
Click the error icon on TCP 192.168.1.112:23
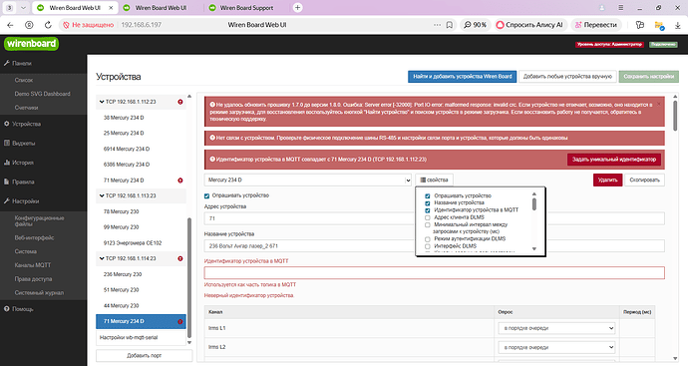tap(179, 102)
